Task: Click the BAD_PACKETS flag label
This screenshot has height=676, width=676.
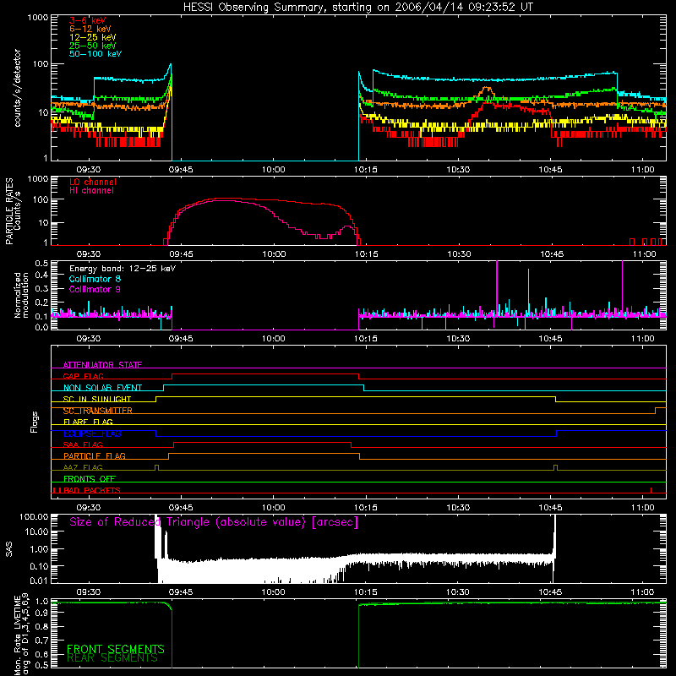Action: 91,490
